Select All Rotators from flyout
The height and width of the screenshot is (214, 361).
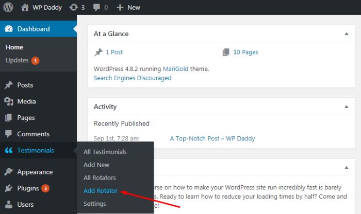tap(100, 177)
